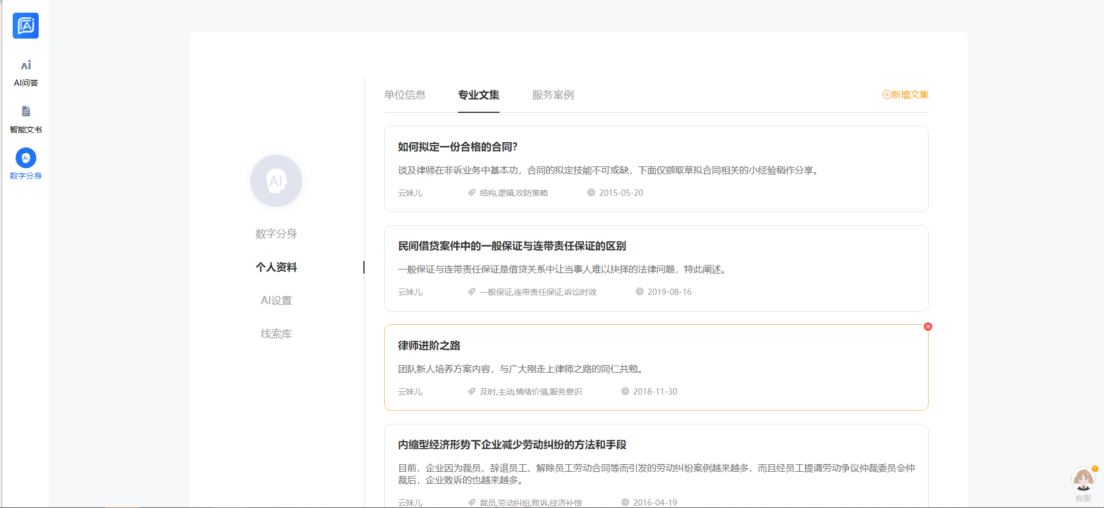
Task: Go to AI设置 in the left menu
Action: (276, 301)
